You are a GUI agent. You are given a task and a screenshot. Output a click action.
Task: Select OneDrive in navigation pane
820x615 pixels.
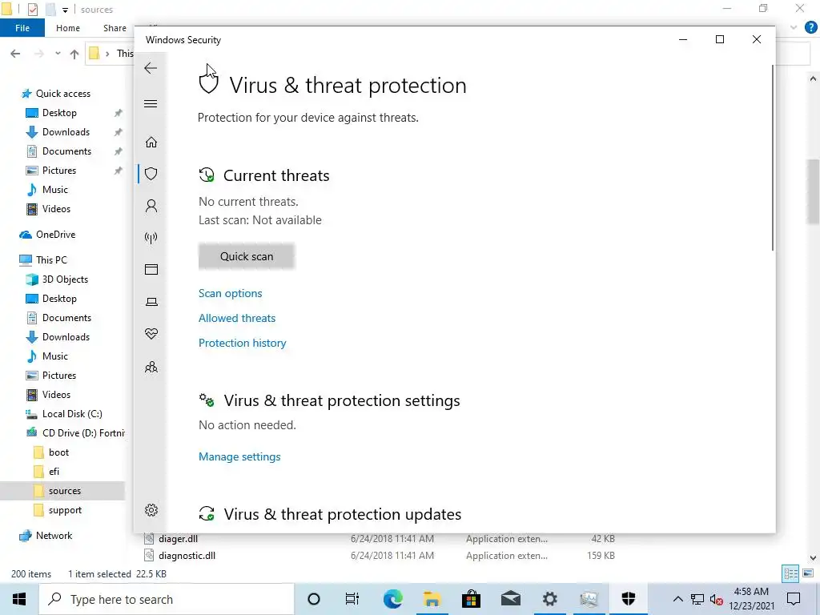click(55, 235)
